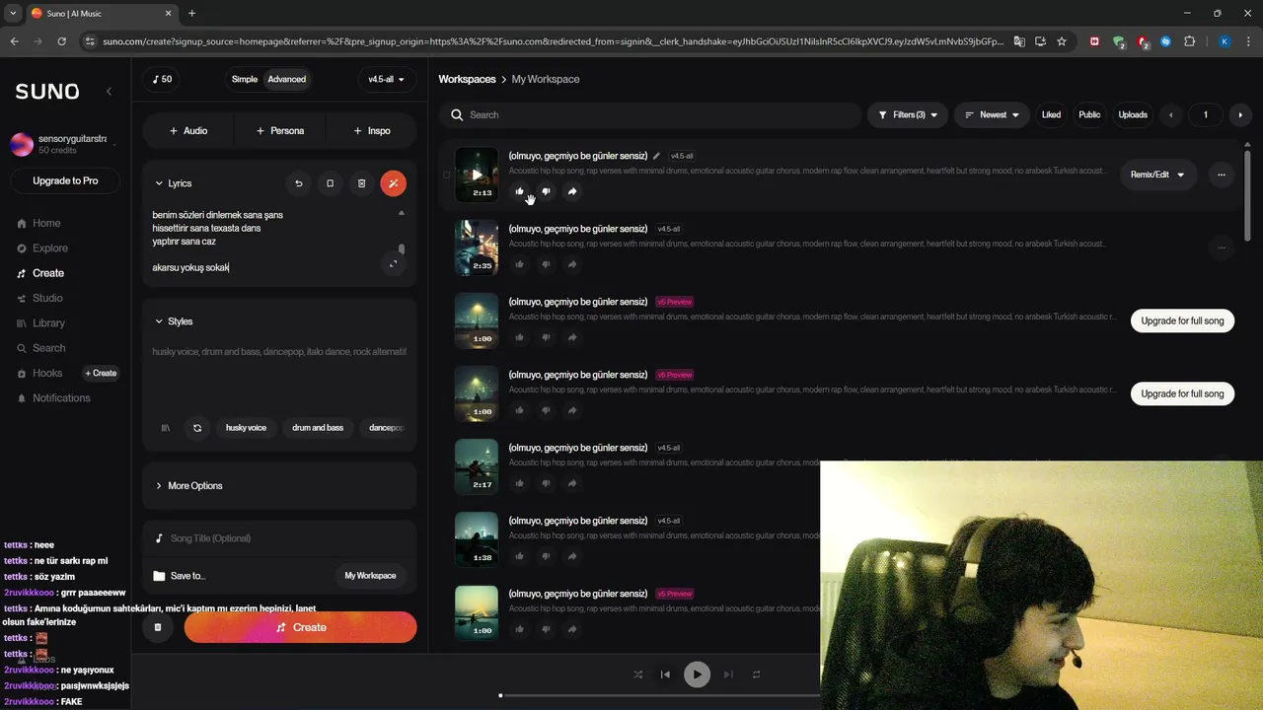Click the trash icon beside Create button
The height and width of the screenshot is (710, 1263).
point(158,627)
